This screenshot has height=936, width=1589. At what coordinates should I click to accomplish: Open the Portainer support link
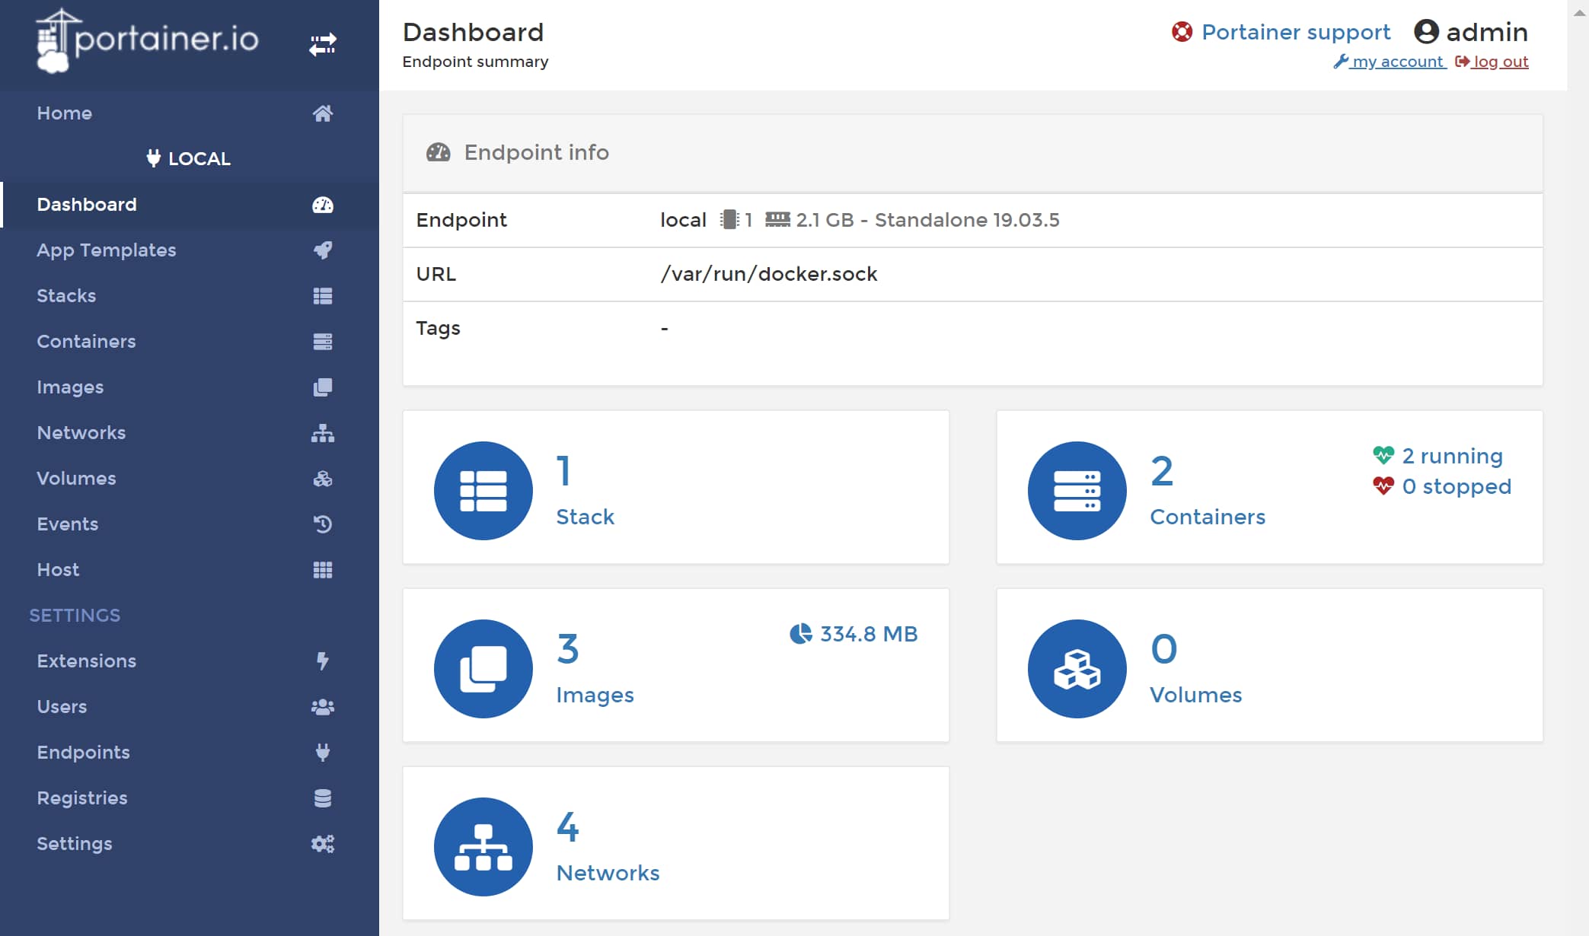(x=1295, y=32)
